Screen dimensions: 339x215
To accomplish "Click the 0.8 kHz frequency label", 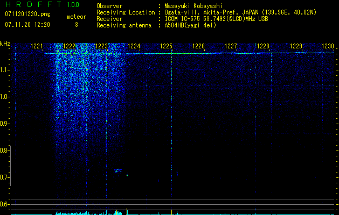I will [4, 150].
